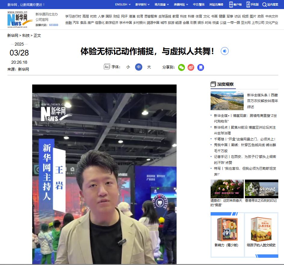Open the 图片 channel
The height and width of the screenshot is (265, 284).
253,16
